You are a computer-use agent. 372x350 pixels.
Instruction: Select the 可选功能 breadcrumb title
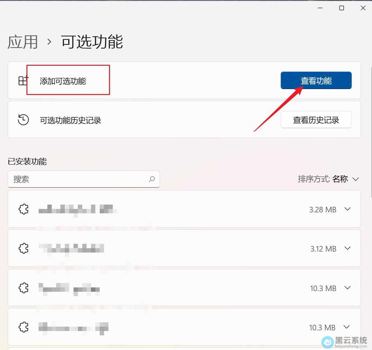point(92,42)
